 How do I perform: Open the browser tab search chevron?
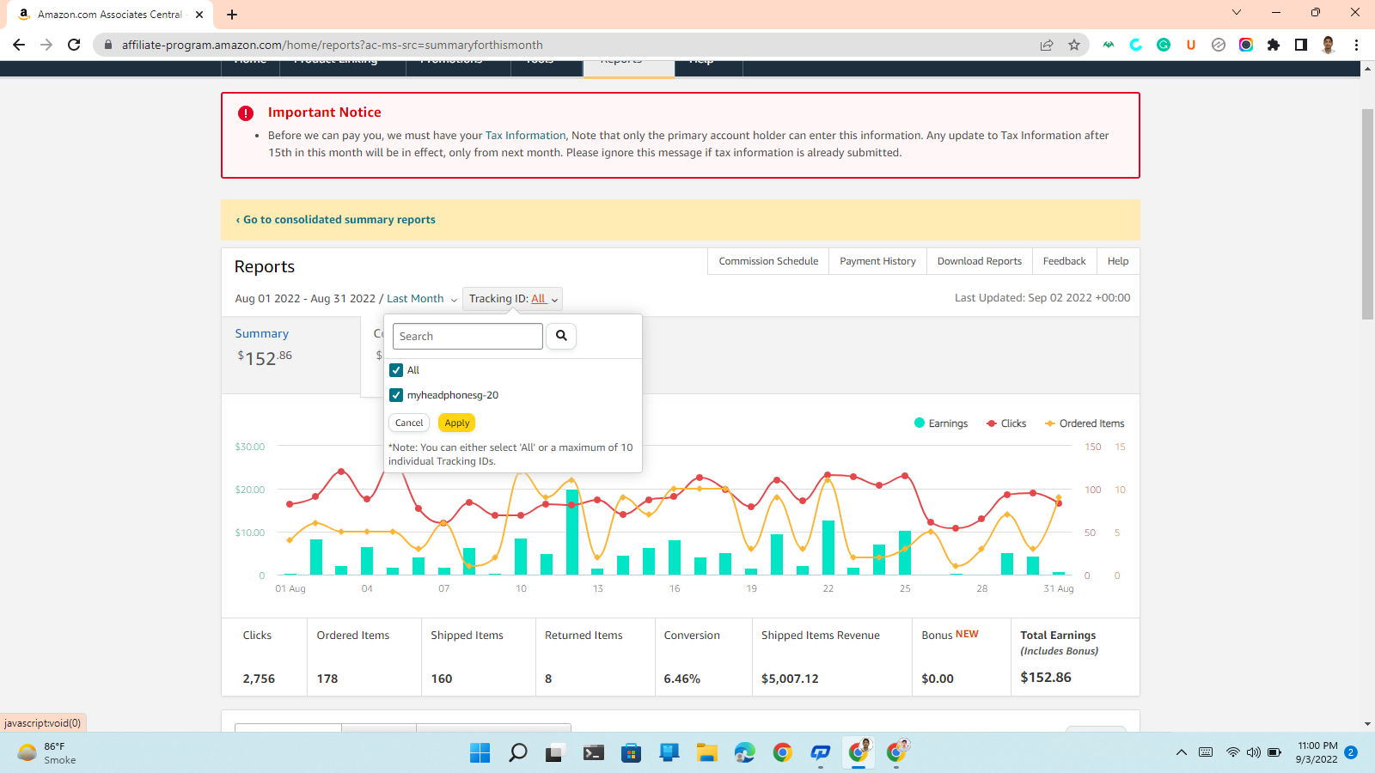(x=1237, y=12)
